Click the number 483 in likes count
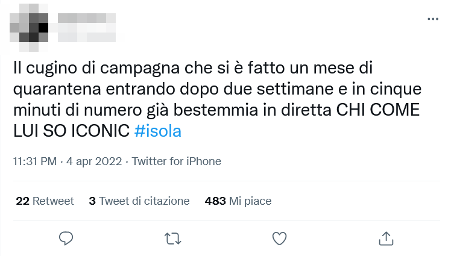The image size is (451, 256). coord(215,201)
